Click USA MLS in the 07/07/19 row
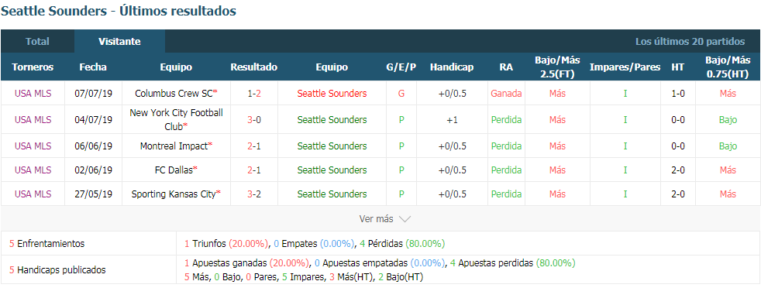The image size is (761, 288). (33, 93)
